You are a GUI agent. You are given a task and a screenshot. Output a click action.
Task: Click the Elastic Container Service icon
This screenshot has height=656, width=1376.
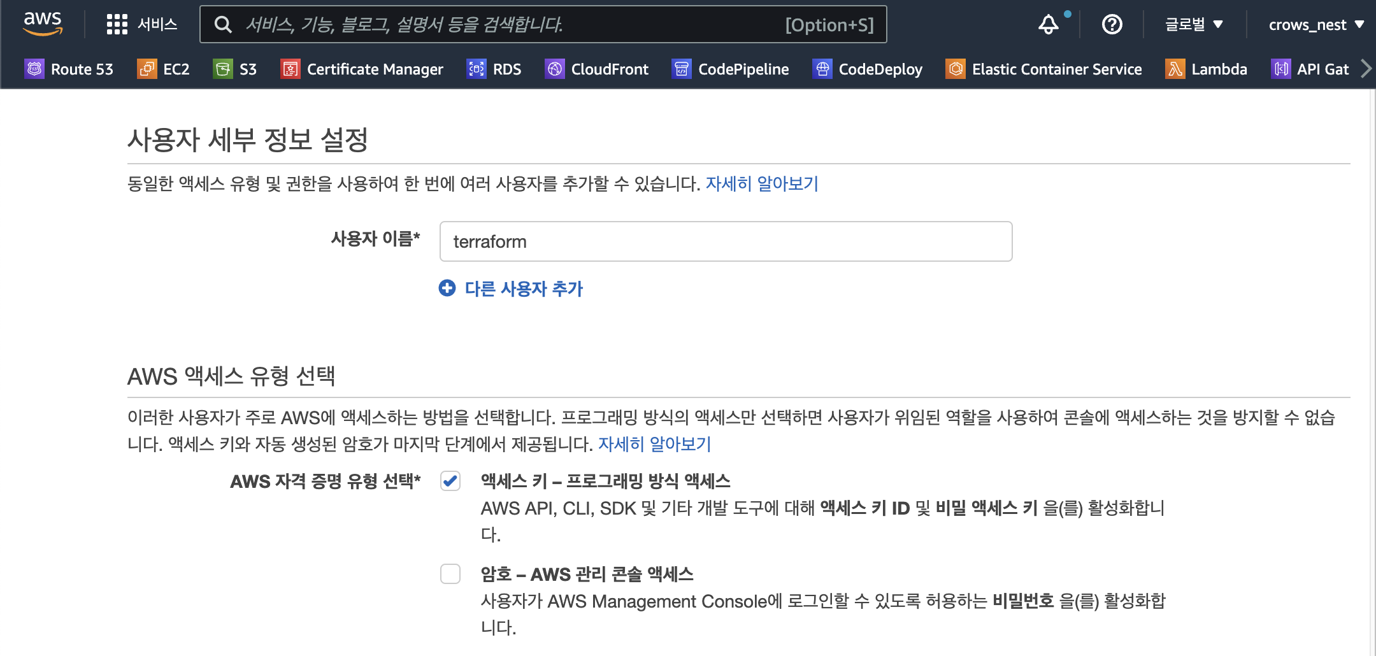pyautogui.click(x=956, y=69)
